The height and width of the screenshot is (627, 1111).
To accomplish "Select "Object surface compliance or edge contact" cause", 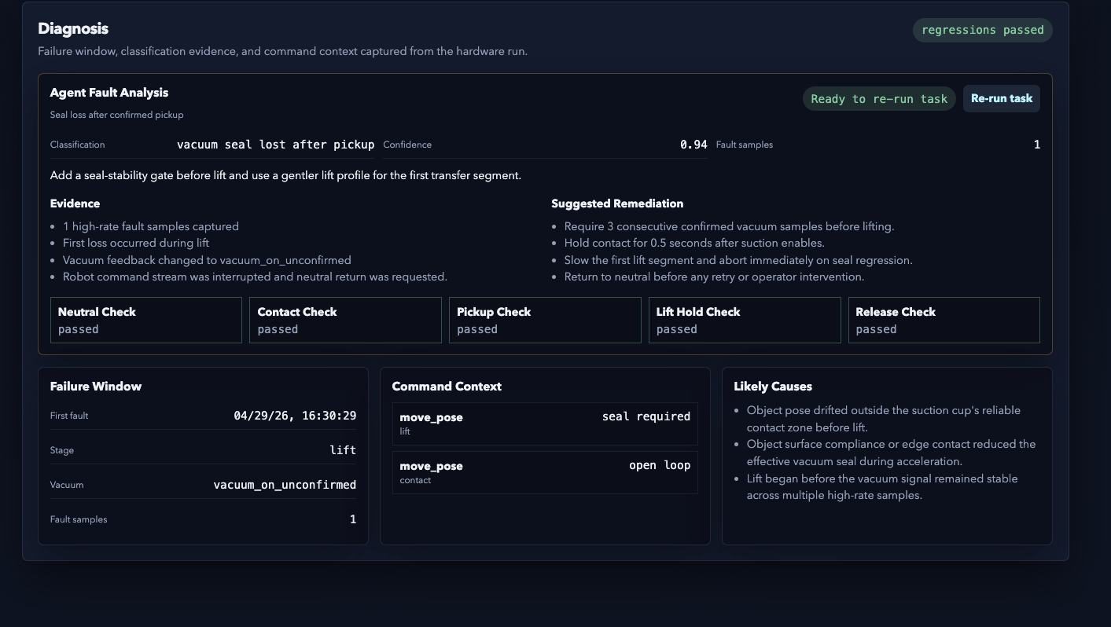I will click(892, 453).
